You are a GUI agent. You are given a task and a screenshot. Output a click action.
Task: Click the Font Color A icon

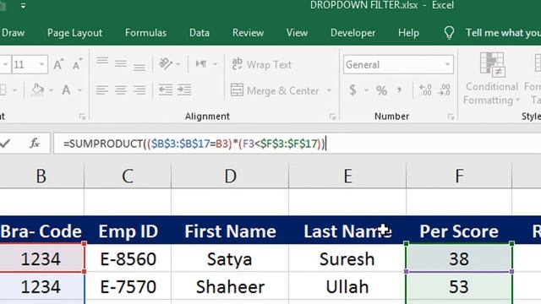point(66,90)
